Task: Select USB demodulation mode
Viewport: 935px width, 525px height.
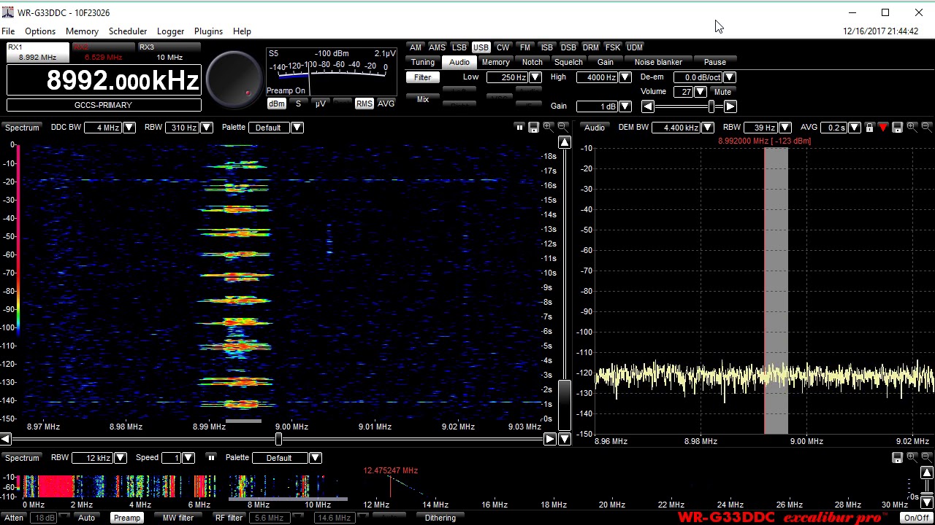Action: (481, 47)
